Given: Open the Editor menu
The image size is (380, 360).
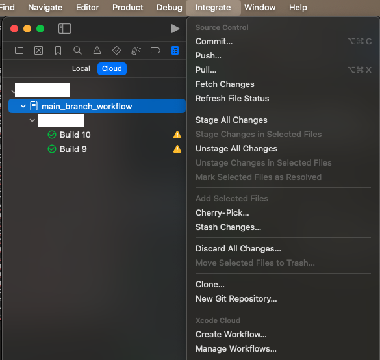Looking at the screenshot, I should (x=88, y=8).
